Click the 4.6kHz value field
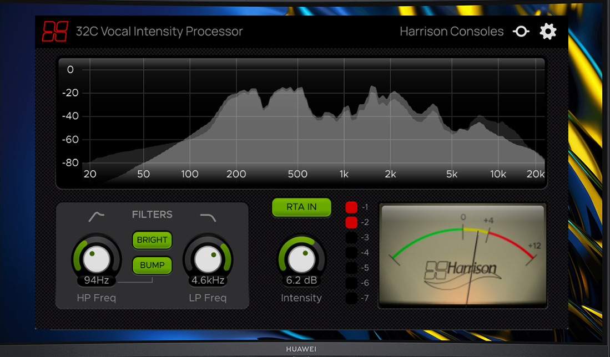 [208, 280]
